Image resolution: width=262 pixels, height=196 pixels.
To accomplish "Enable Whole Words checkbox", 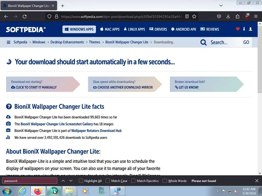I will coord(165,181).
